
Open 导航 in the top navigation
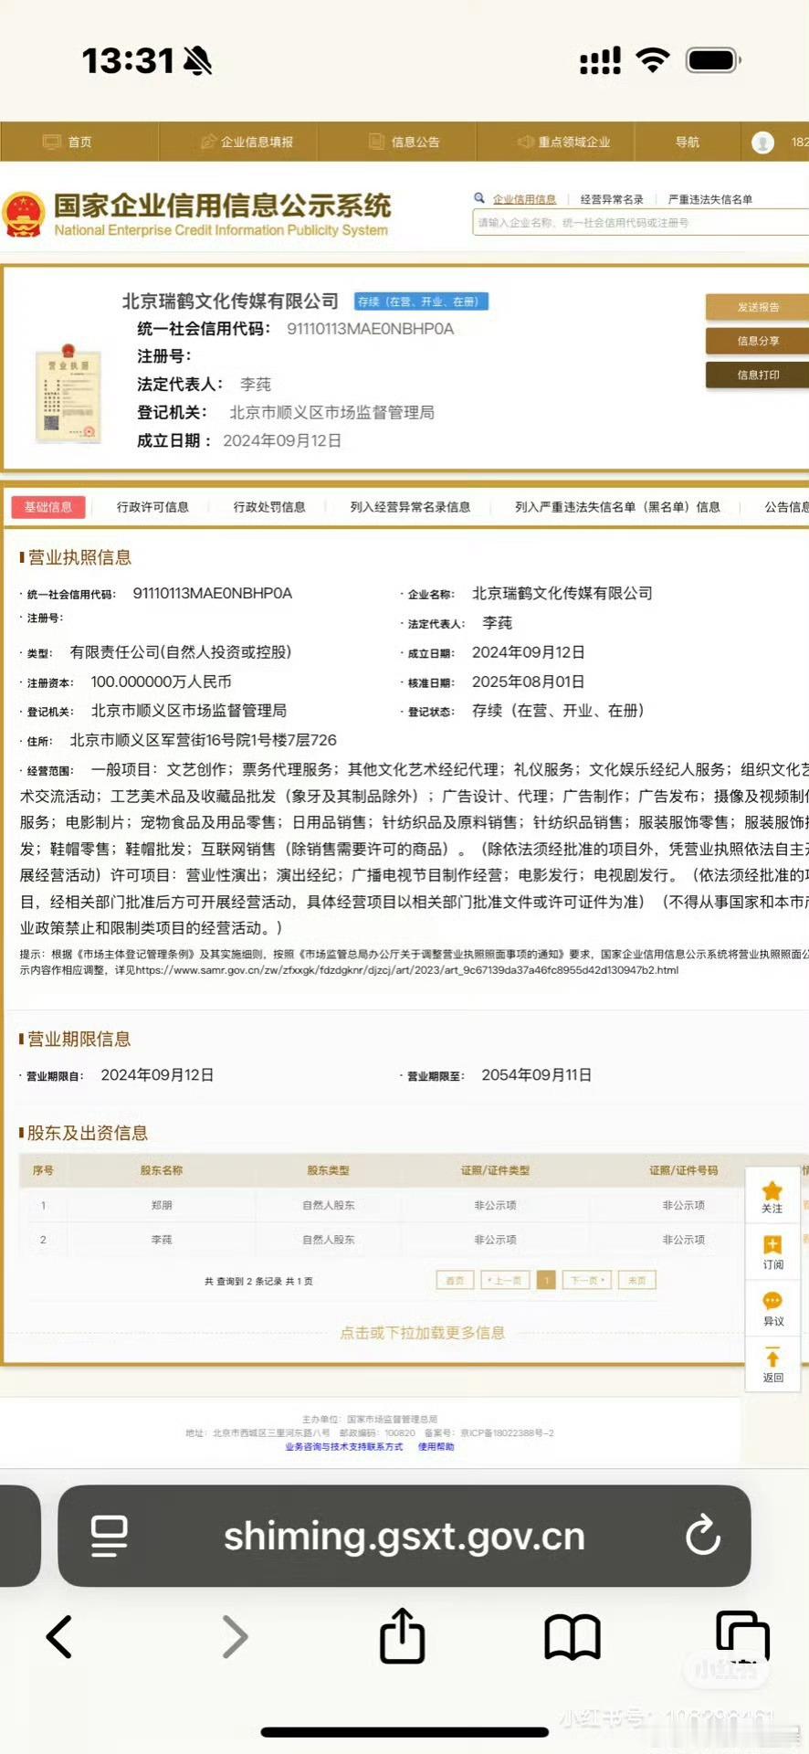688,142
